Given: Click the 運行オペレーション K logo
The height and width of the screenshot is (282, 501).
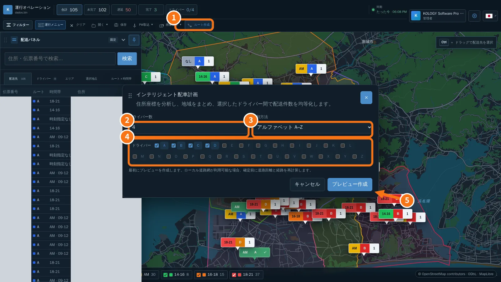Looking at the screenshot, I should (x=8, y=10).
